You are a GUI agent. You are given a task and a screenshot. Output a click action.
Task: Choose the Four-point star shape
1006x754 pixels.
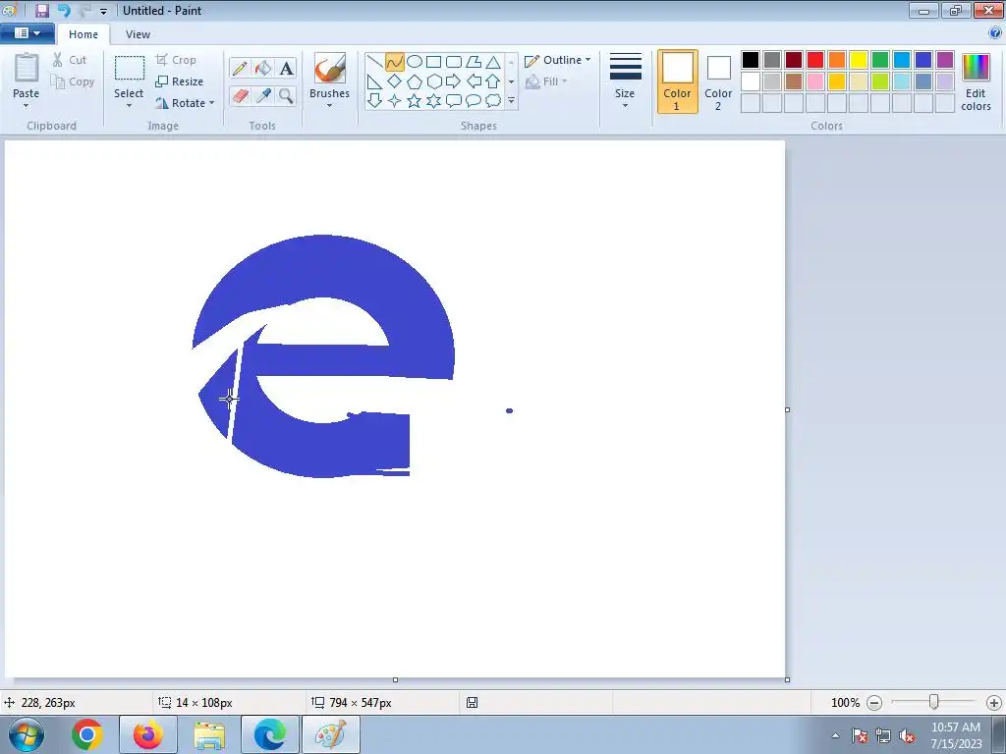395,101
